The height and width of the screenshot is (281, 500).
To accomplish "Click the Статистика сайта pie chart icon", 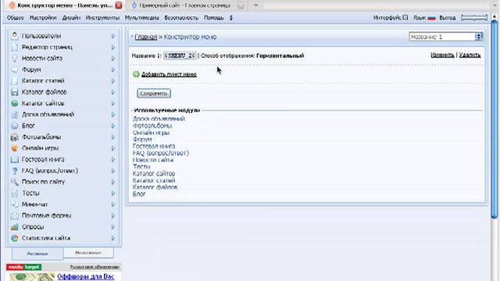I will 14,238.
